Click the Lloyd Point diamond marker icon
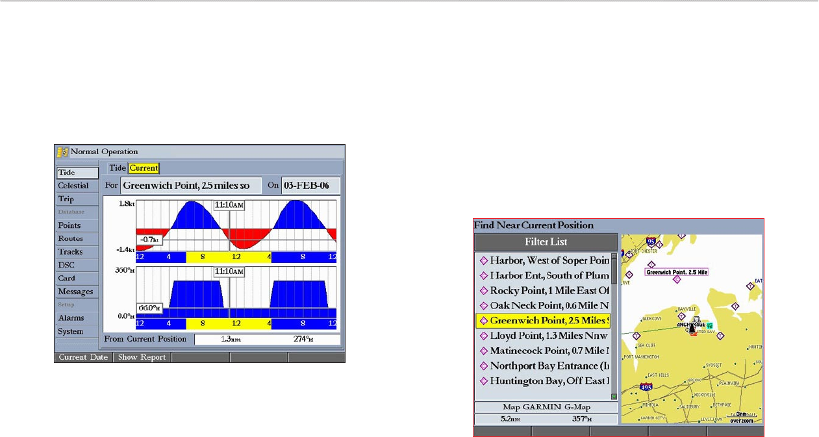The height and width of the screenshot is (437, 819). pos(483,336)
